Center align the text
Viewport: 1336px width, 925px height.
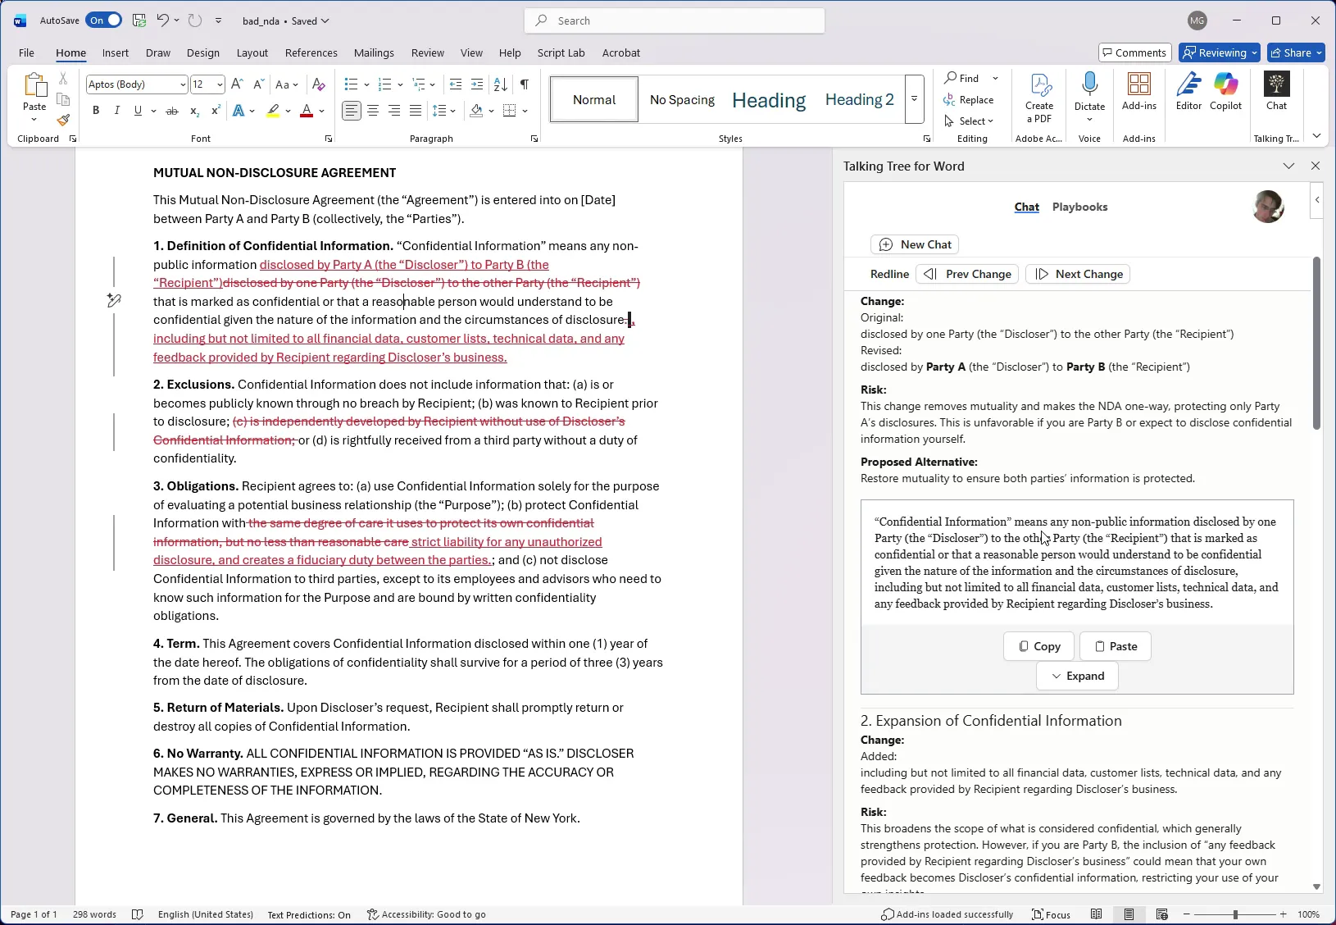[x=373, y=111]
